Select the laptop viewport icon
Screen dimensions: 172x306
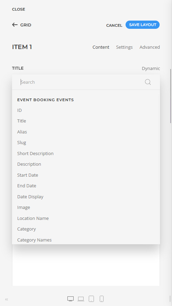[81, 299]
